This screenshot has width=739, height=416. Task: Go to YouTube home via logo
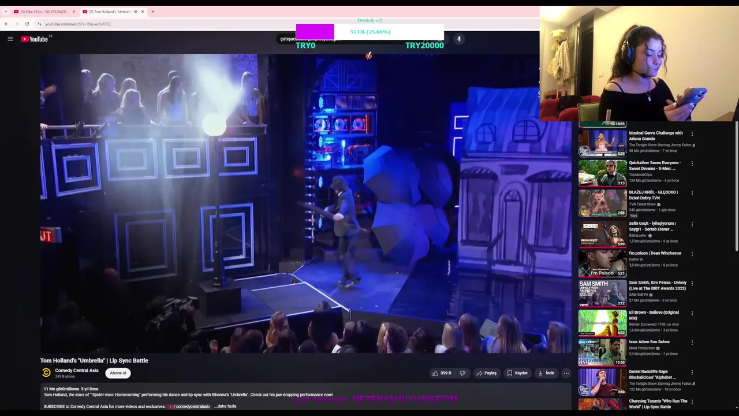click(35, 39)
